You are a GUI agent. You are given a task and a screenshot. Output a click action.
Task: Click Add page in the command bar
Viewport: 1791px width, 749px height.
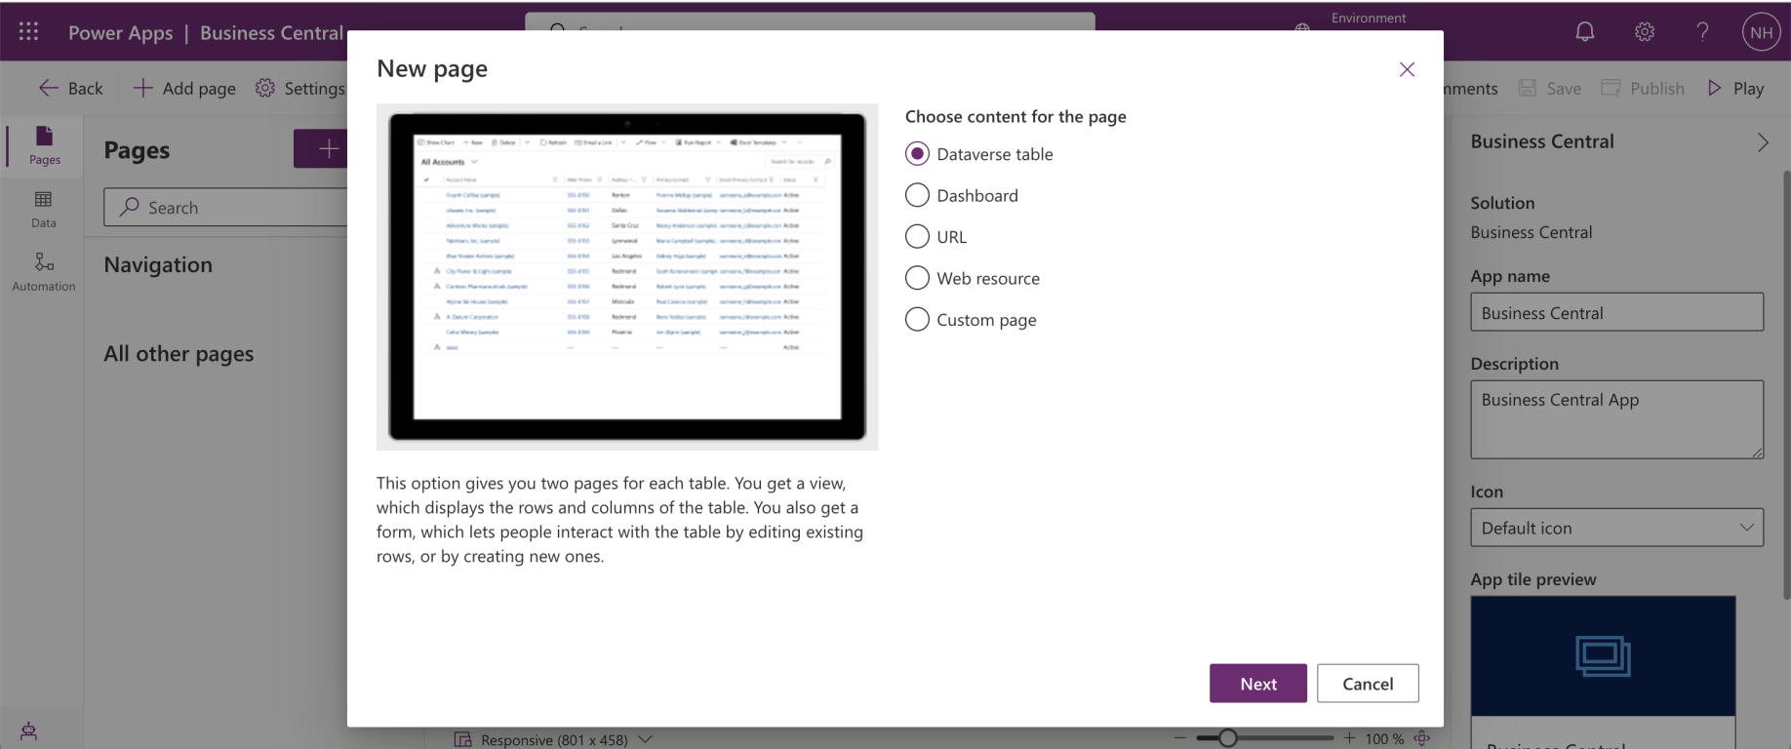click(x=184, y=88)
